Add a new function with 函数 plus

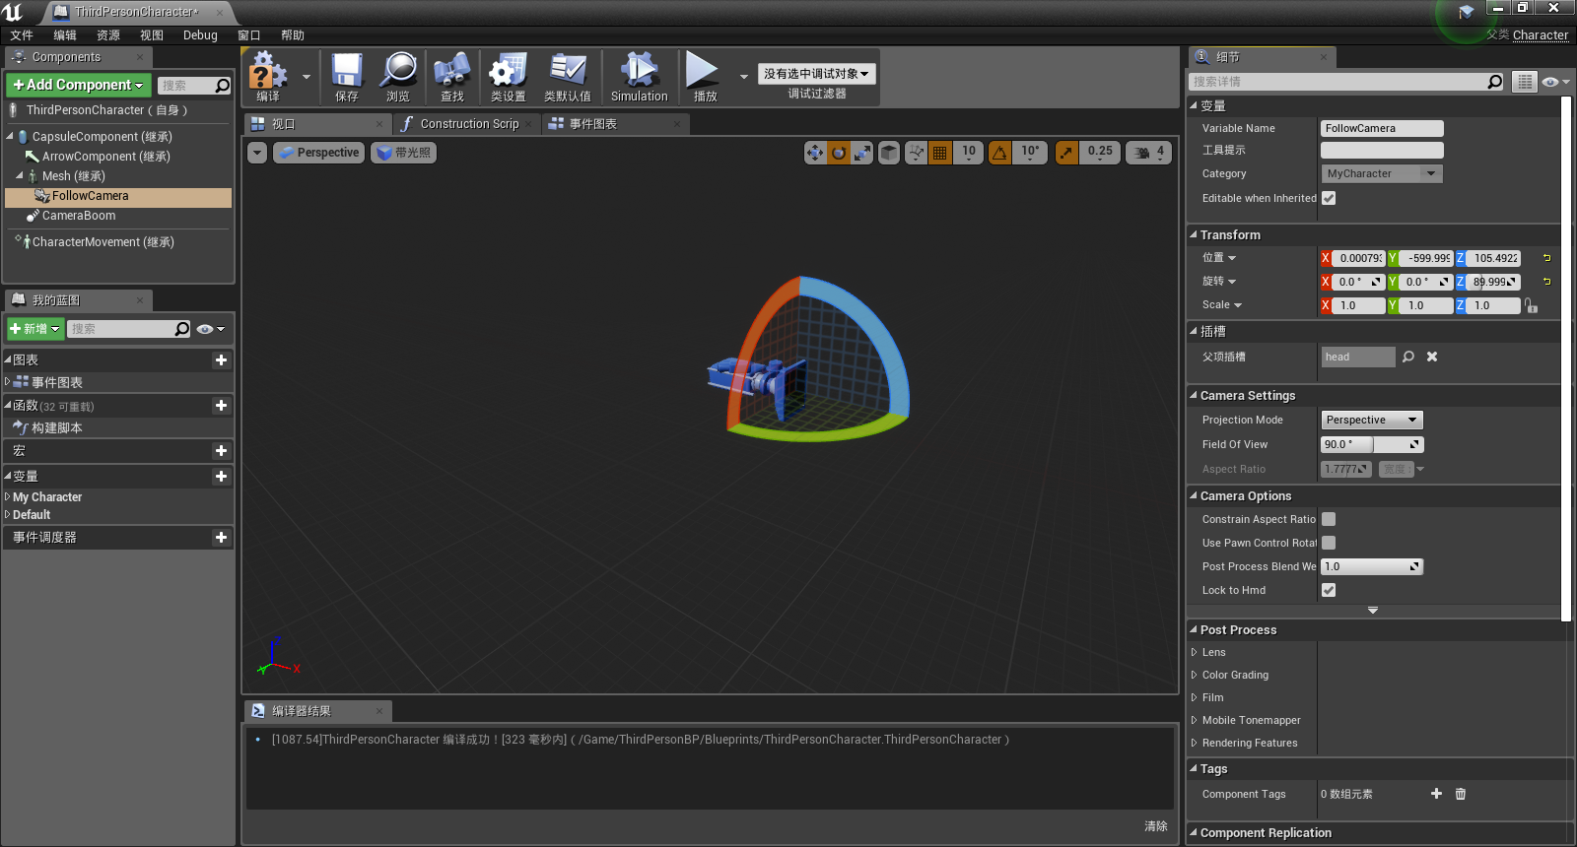click(221, 406)
